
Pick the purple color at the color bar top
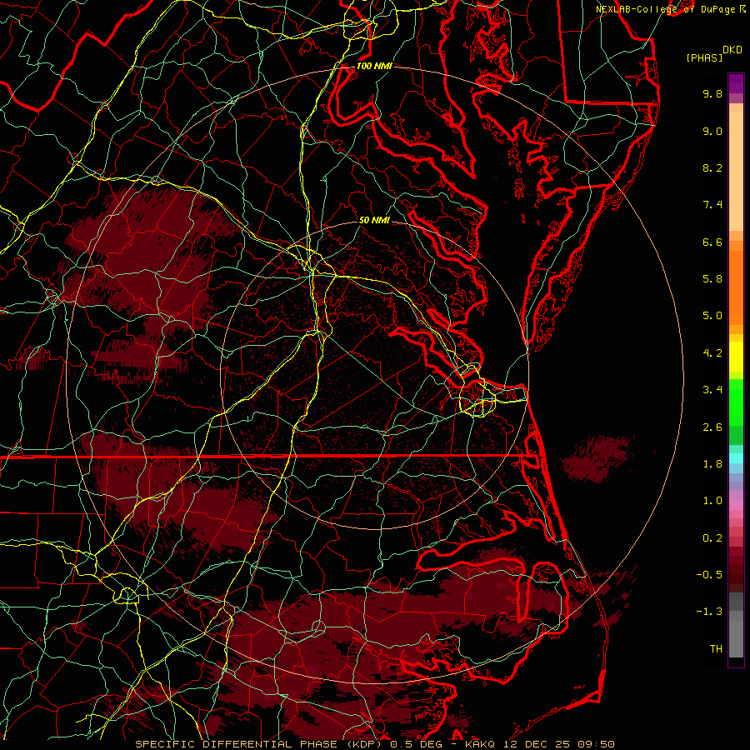(x=736, y=83)
